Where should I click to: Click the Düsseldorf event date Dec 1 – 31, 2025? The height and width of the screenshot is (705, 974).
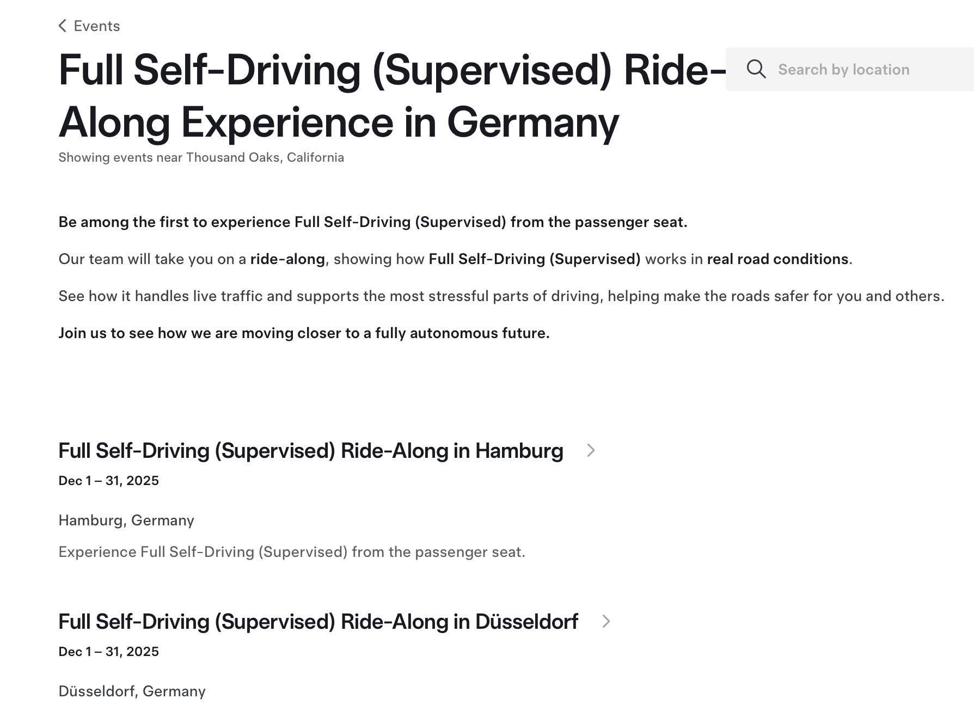pyautogui.click(x=108, y=652)
